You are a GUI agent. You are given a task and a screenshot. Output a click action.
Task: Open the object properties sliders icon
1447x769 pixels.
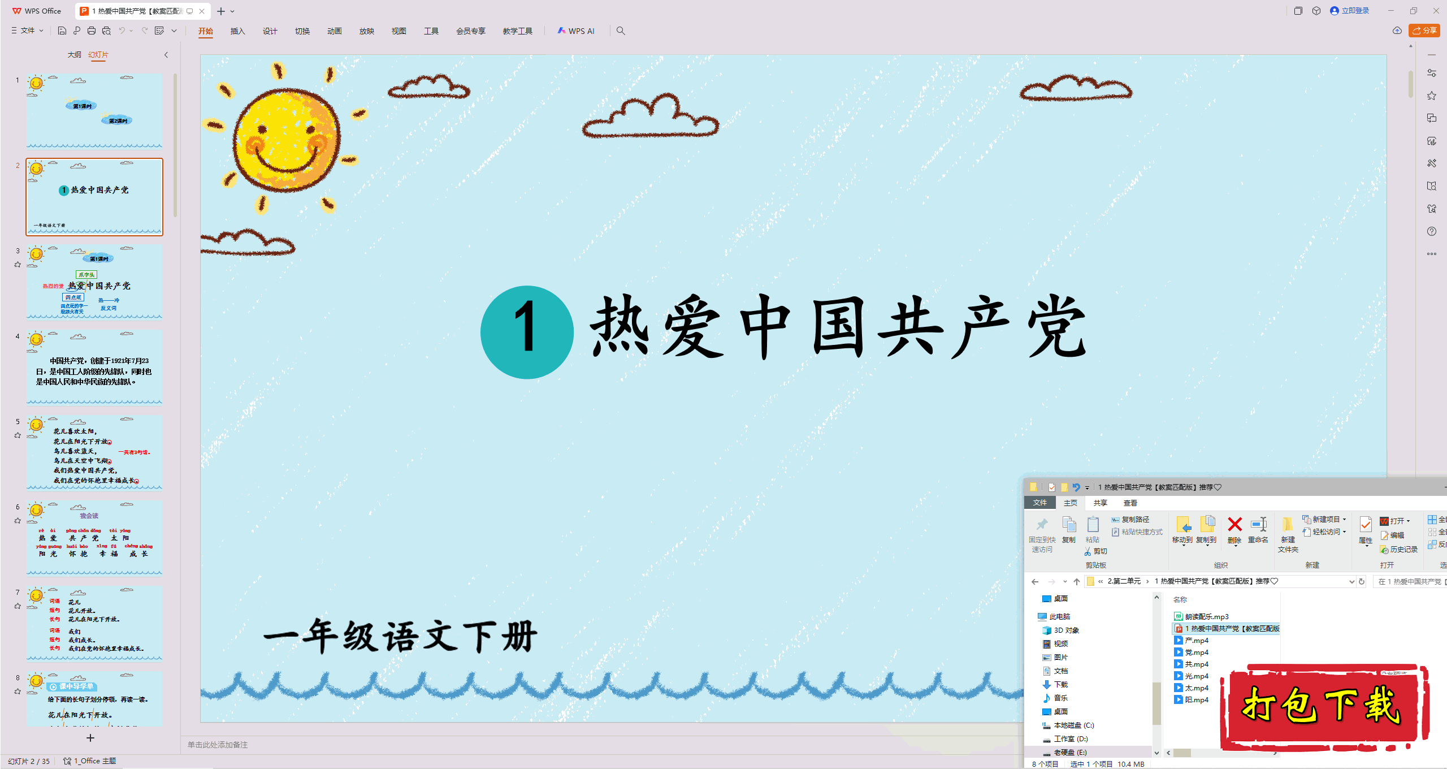click(1431, 73)
